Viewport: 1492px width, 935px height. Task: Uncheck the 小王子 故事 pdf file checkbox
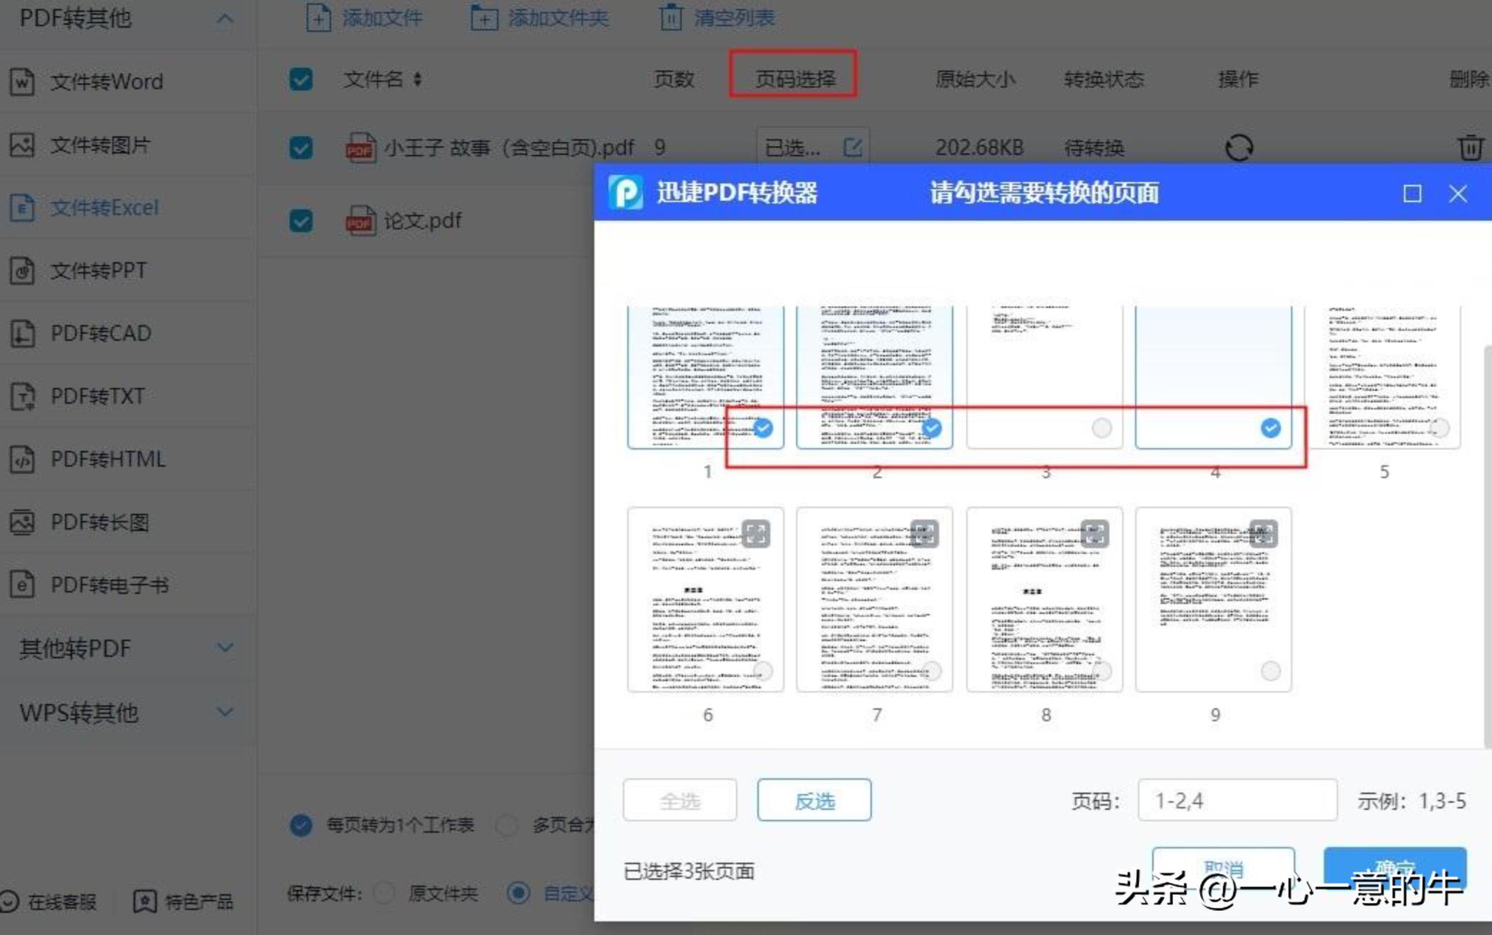pyautogui.click(x=301, y=147)
